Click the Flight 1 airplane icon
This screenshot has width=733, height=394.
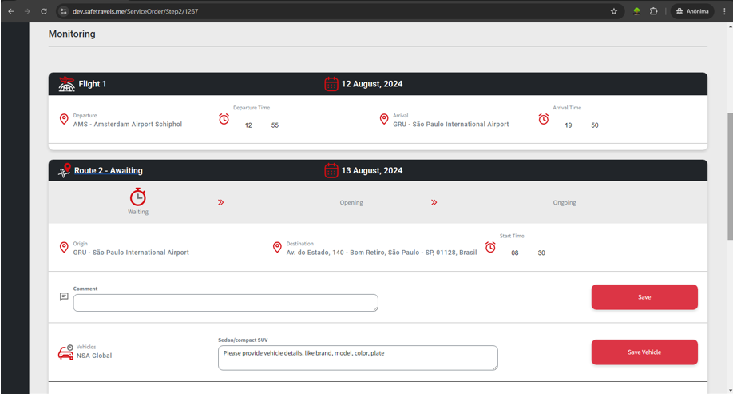click(66, 84)
